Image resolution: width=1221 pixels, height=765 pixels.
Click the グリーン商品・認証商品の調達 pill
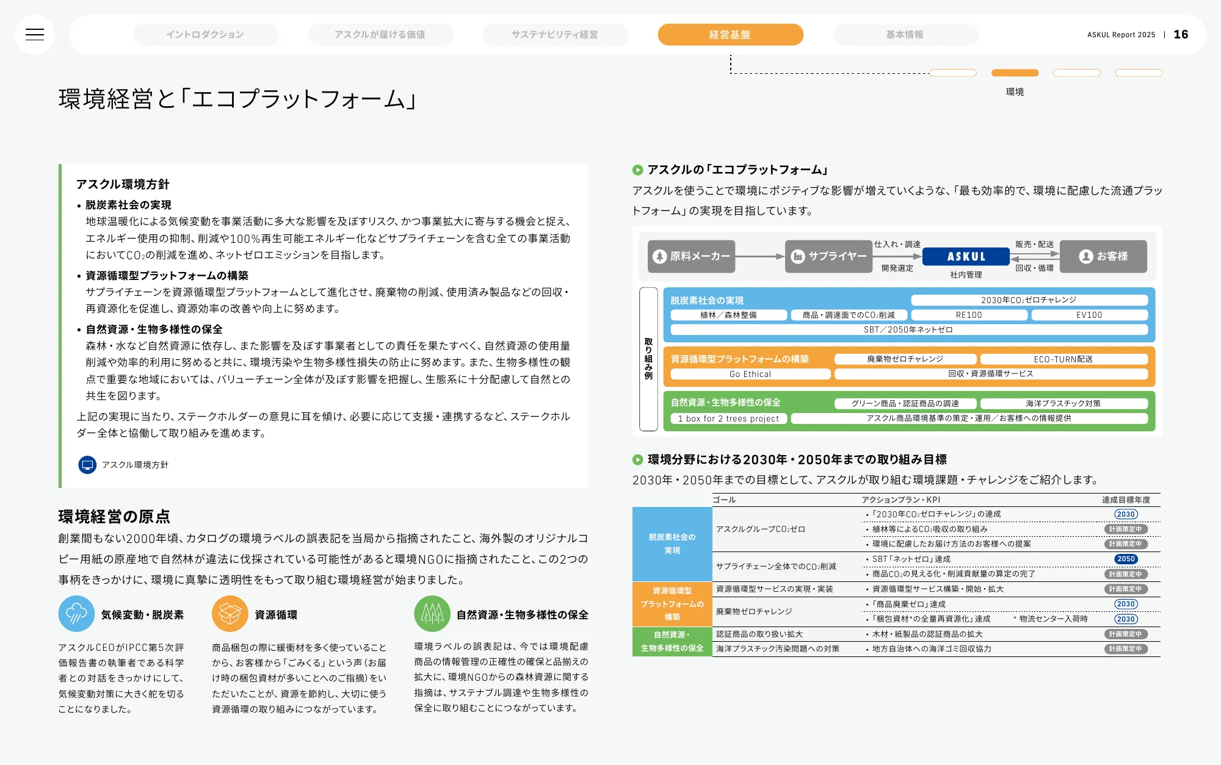click(905, 403)
